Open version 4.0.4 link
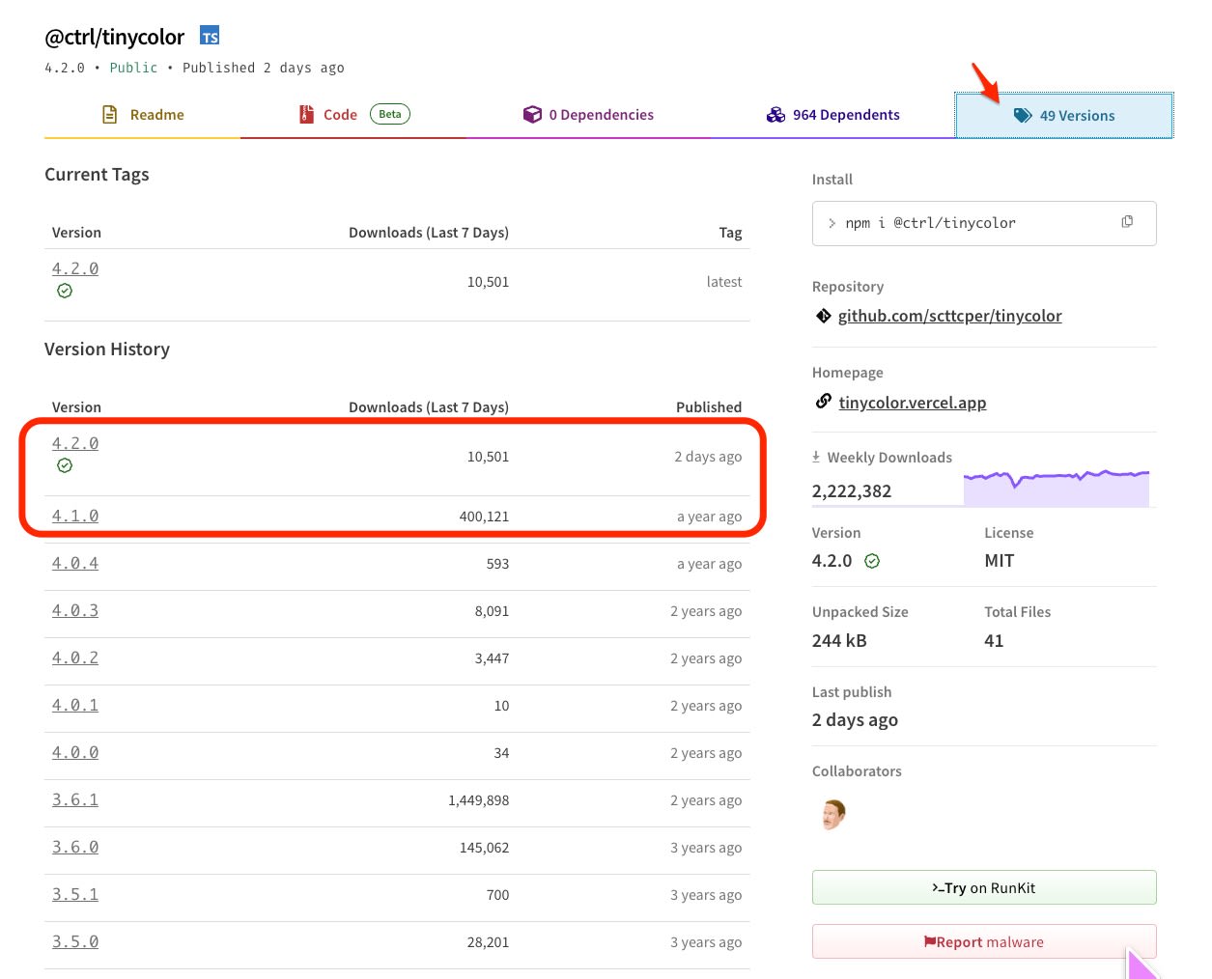The width and height of the screenshot is (1212, 979). tap(75, 563)
